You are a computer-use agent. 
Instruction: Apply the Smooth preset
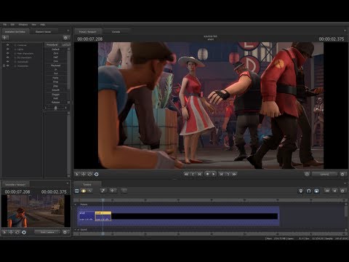55,90
